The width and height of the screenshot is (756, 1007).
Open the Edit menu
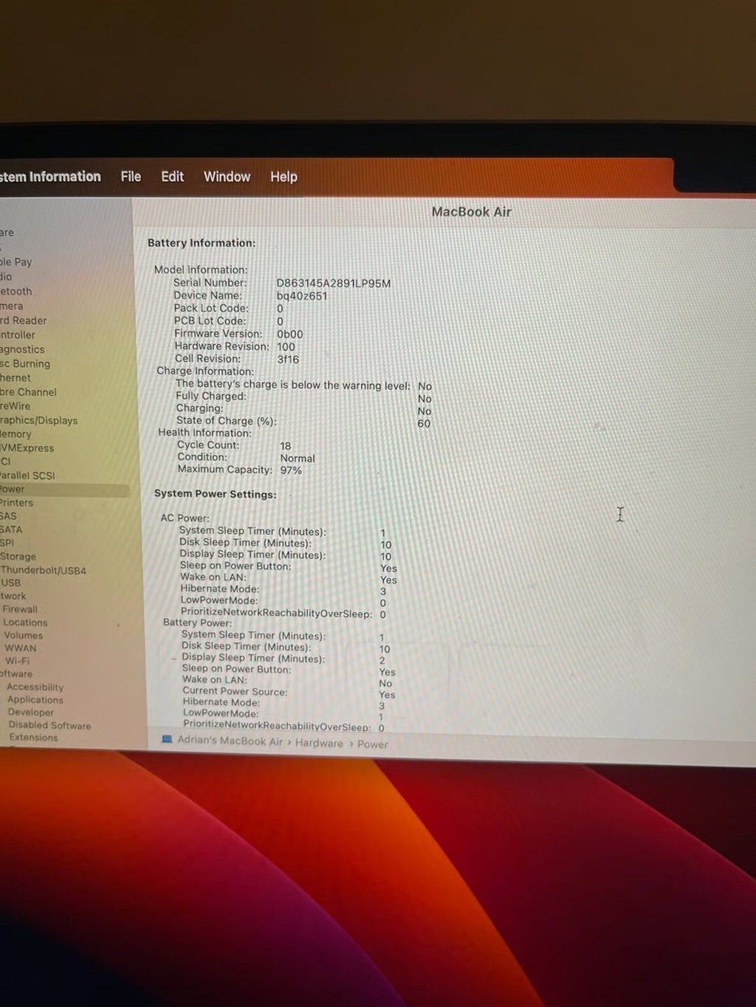pyautogui.click(x=172, y=176)
